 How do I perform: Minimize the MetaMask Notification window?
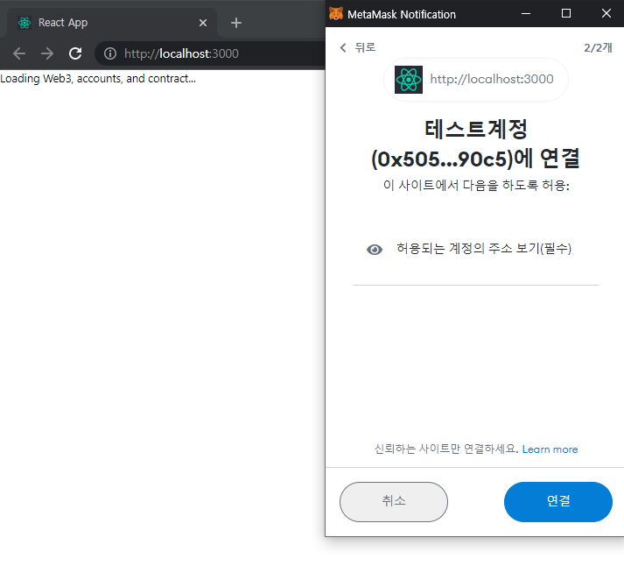coord(526,13)
